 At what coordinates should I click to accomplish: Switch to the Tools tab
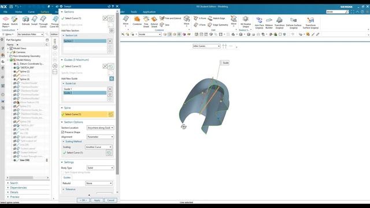pos(134,12)
